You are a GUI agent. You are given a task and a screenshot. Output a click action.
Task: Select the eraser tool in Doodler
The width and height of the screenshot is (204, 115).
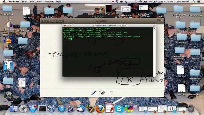pyautogui.click(x=103, y=93)
